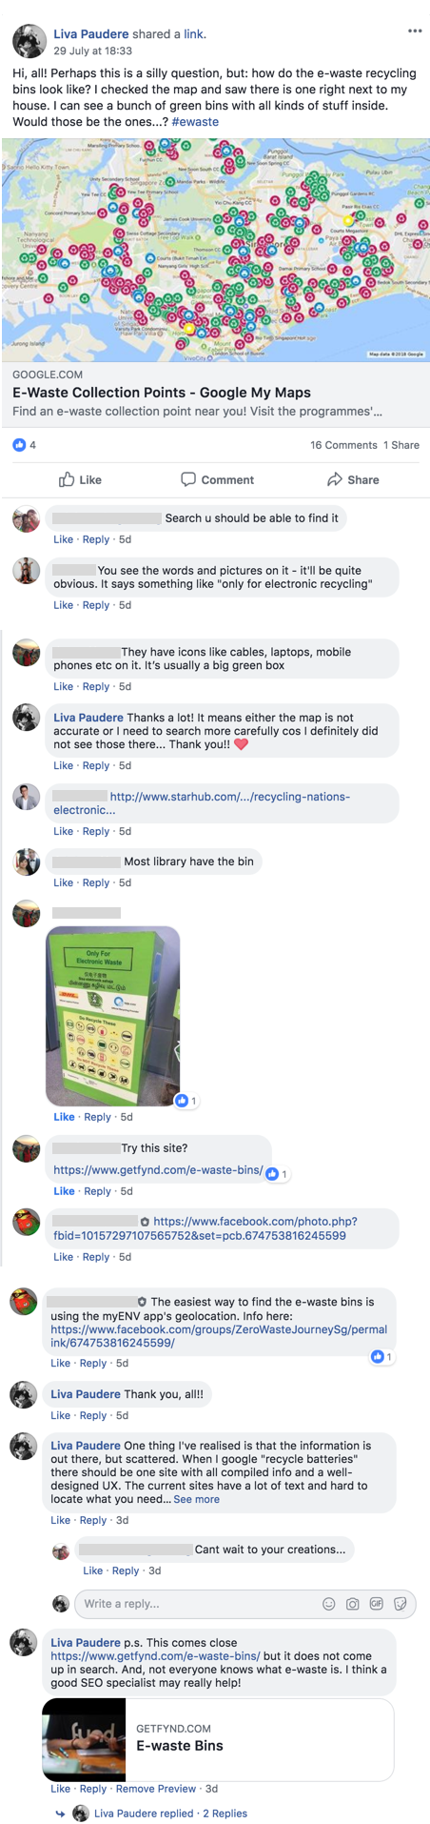
Task: Click the Share arrow button
Action: [353, 479]
